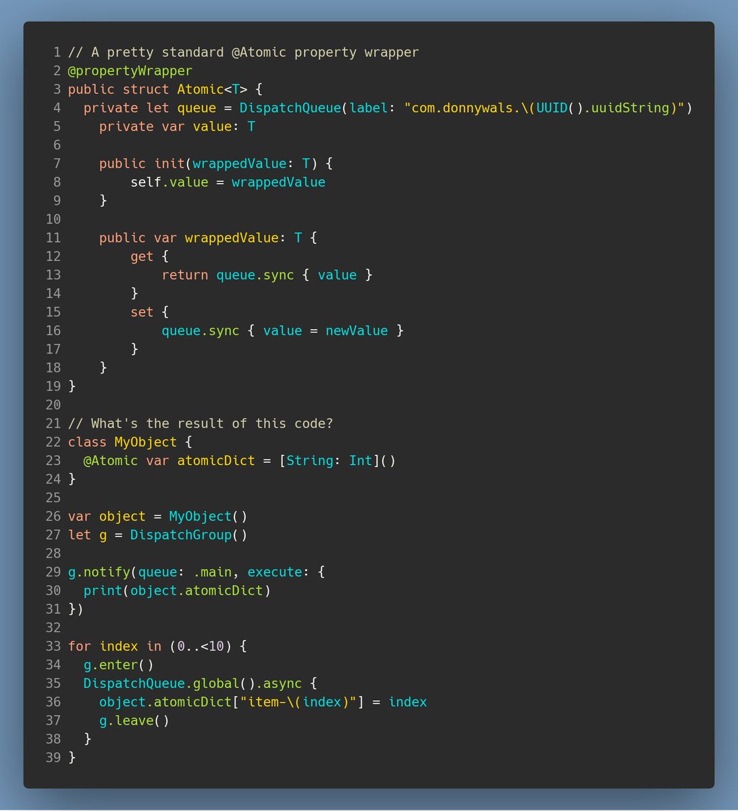Click the comment "A pretty standard @Atomic property wrapper"
738x811 pixels.
[x=243, y=52]
